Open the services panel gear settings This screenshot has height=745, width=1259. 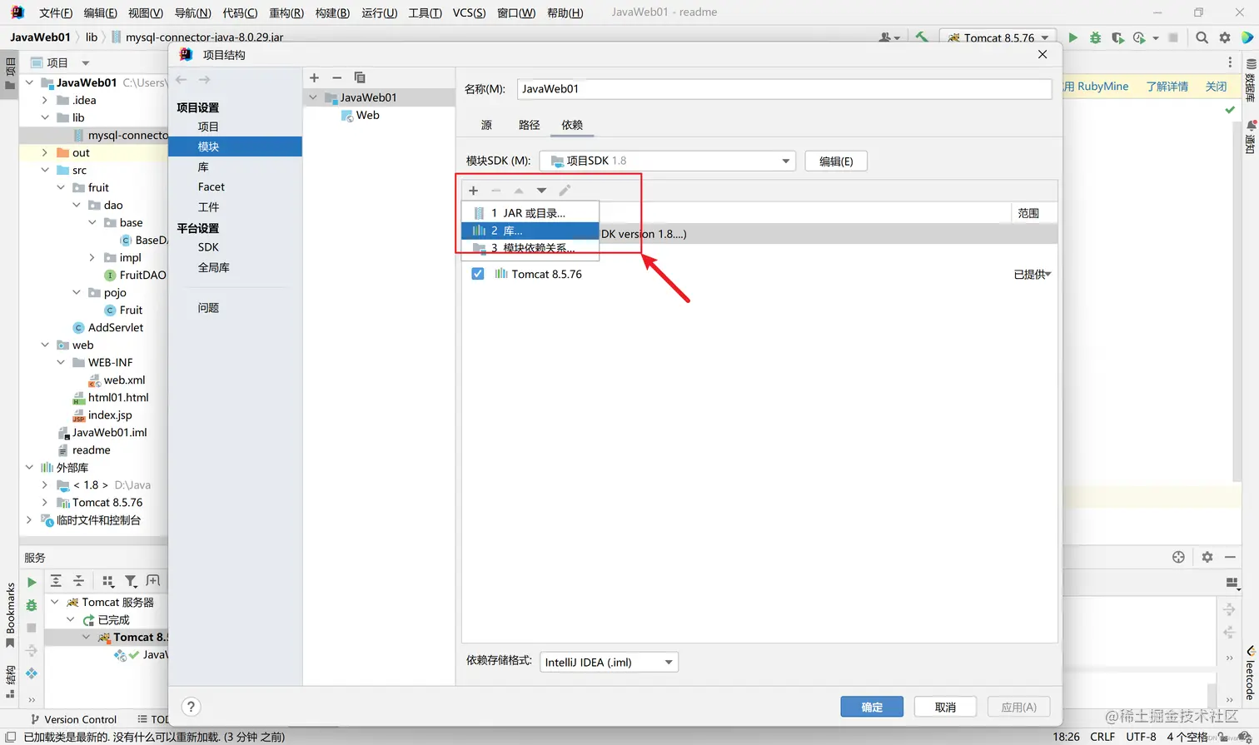click(x=1207, y=557)
